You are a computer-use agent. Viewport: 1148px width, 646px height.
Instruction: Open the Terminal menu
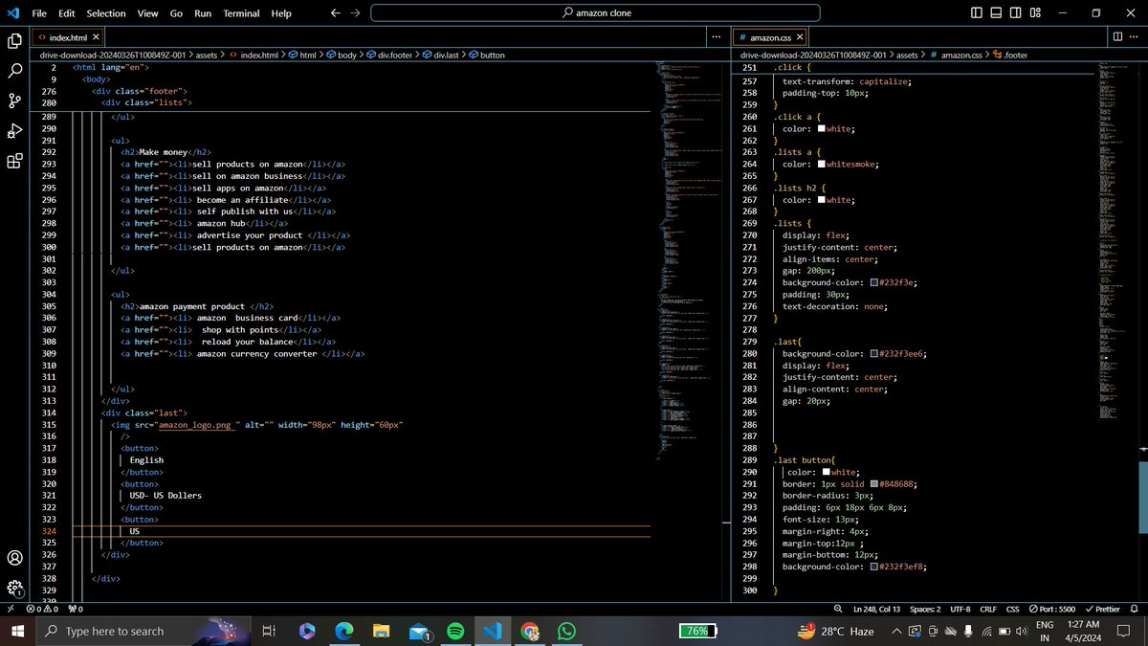[x=241, y=13]
